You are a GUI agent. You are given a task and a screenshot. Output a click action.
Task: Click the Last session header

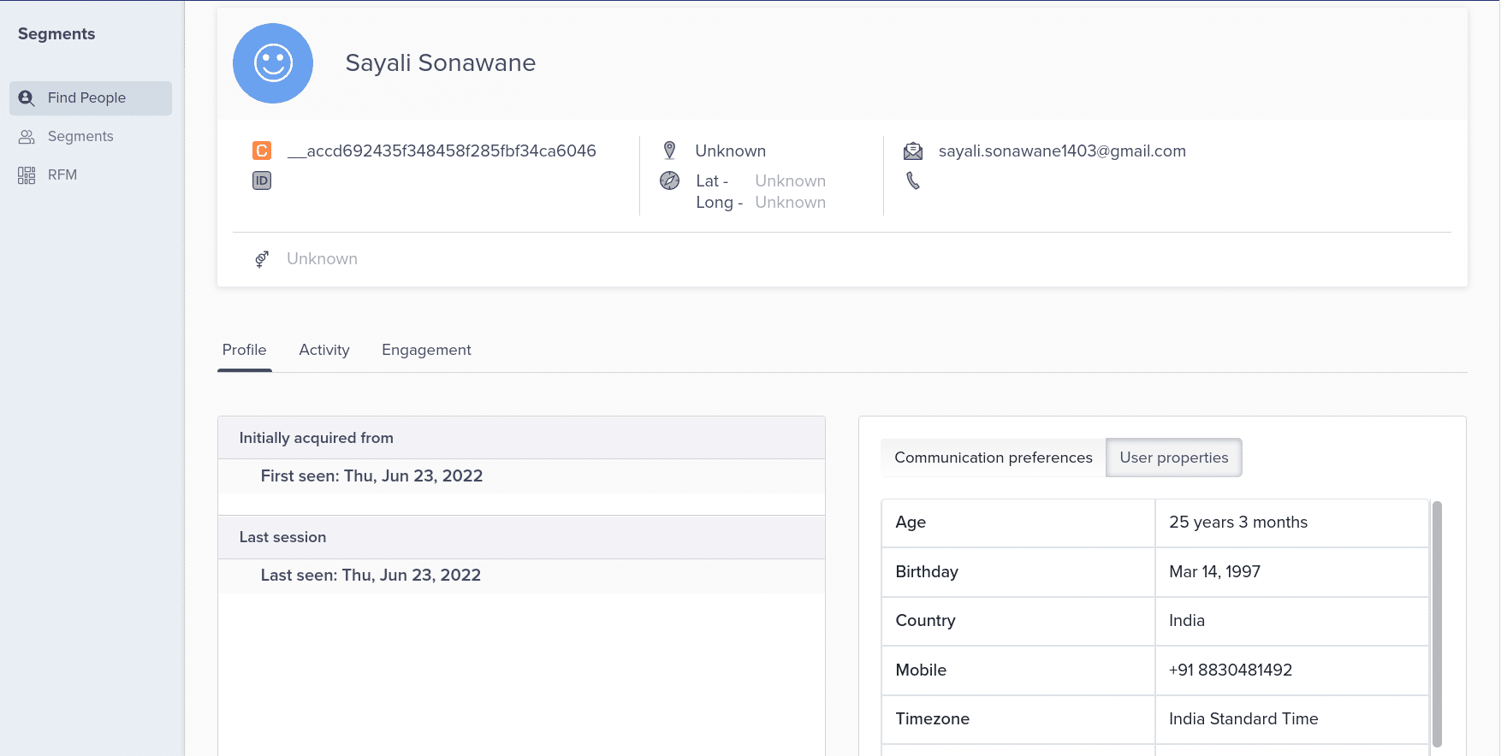[521, 537]
